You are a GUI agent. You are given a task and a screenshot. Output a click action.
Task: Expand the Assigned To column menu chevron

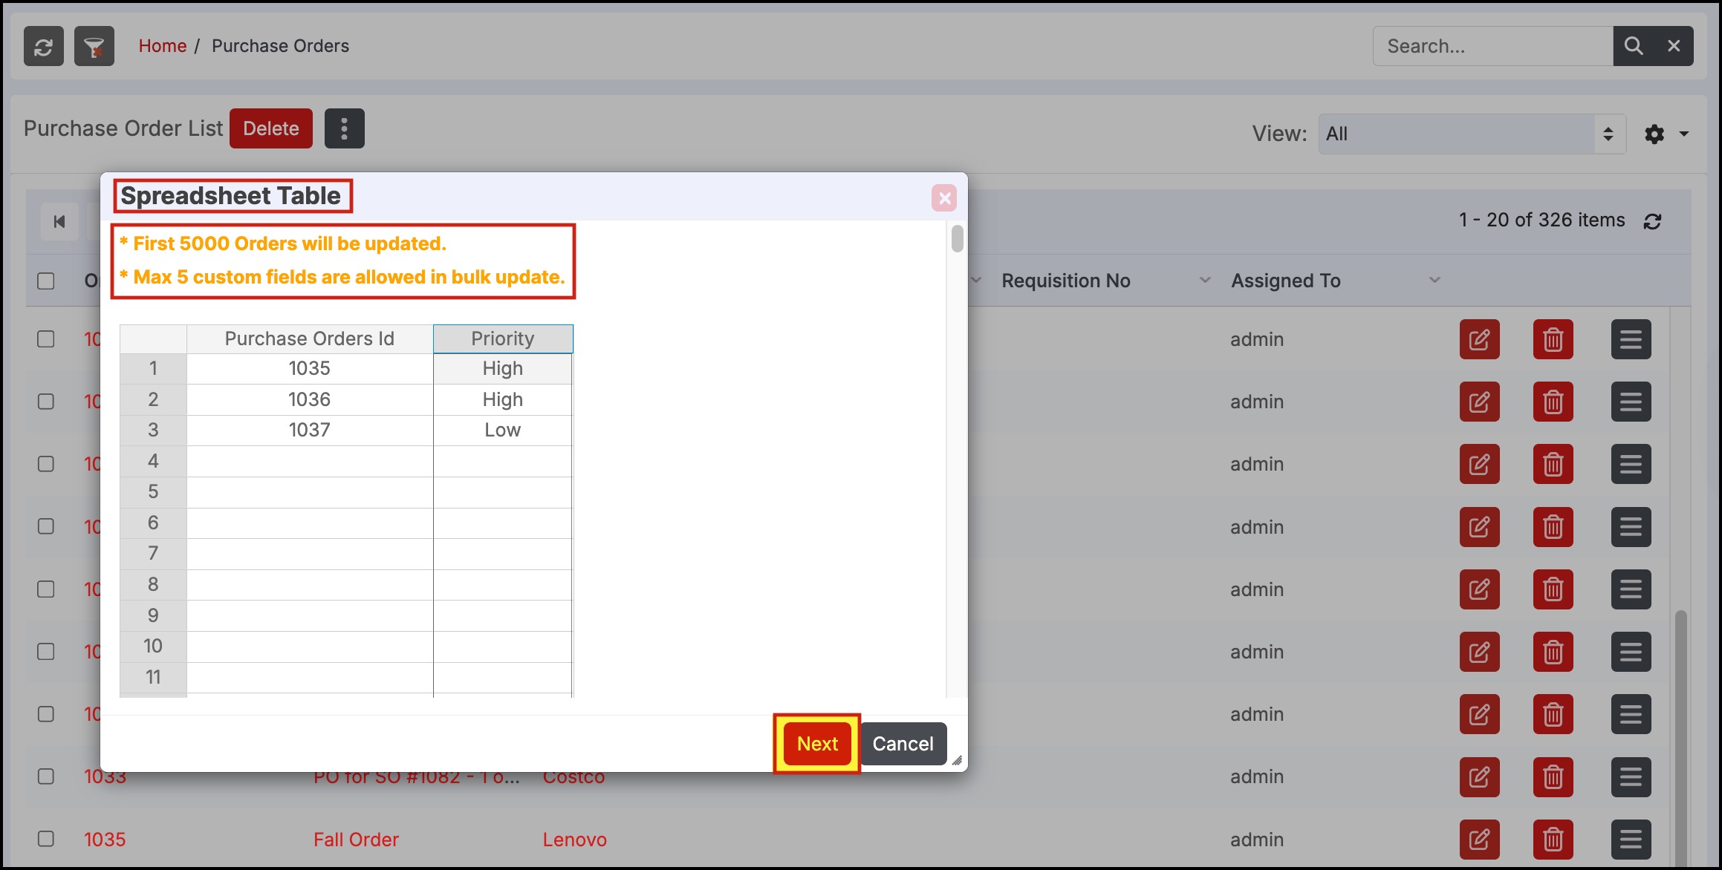pyautogui.click(x=1435, y=280)
